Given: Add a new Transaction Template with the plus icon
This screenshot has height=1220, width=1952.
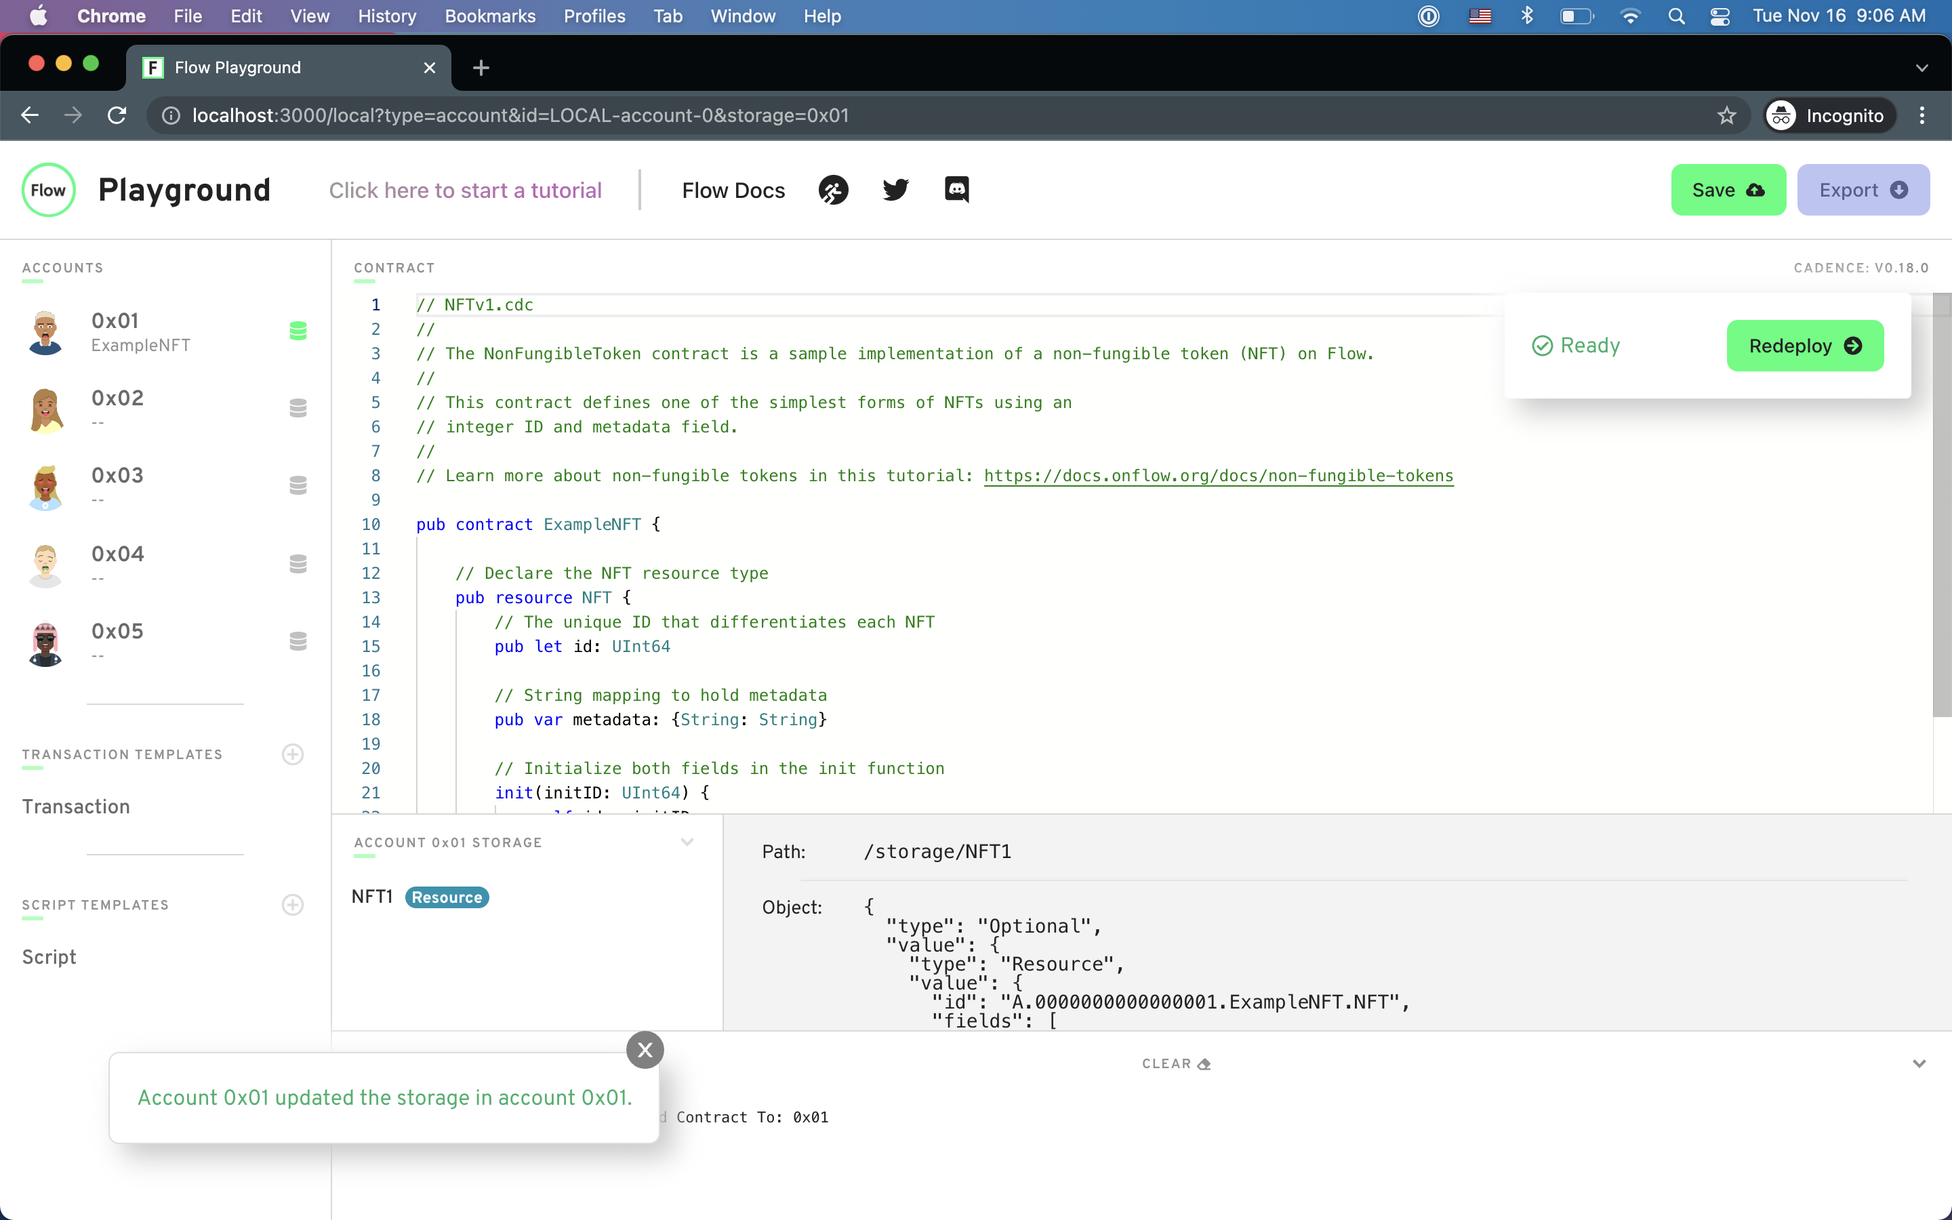Looking at the screenshot, I should pyautogui.click(x=292, y=754).
